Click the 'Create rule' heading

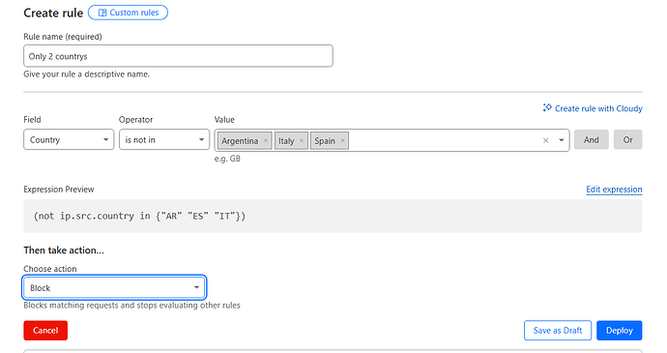(53, 13)
